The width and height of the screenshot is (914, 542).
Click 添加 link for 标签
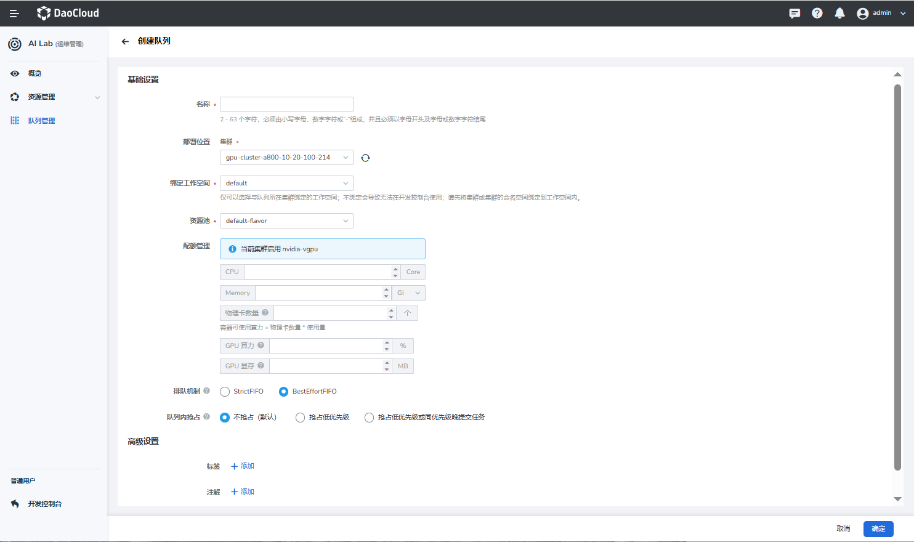(x=243, y=466)
